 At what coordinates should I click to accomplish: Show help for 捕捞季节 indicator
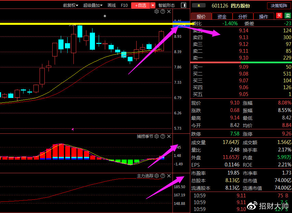click(x=163, y=136)
